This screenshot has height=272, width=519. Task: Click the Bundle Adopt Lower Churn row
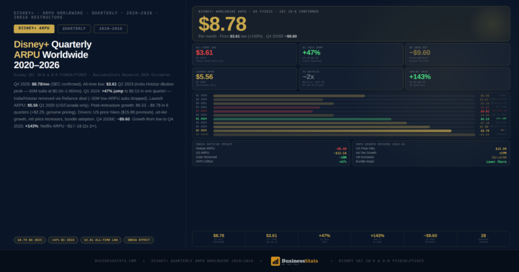coord(431,161)
